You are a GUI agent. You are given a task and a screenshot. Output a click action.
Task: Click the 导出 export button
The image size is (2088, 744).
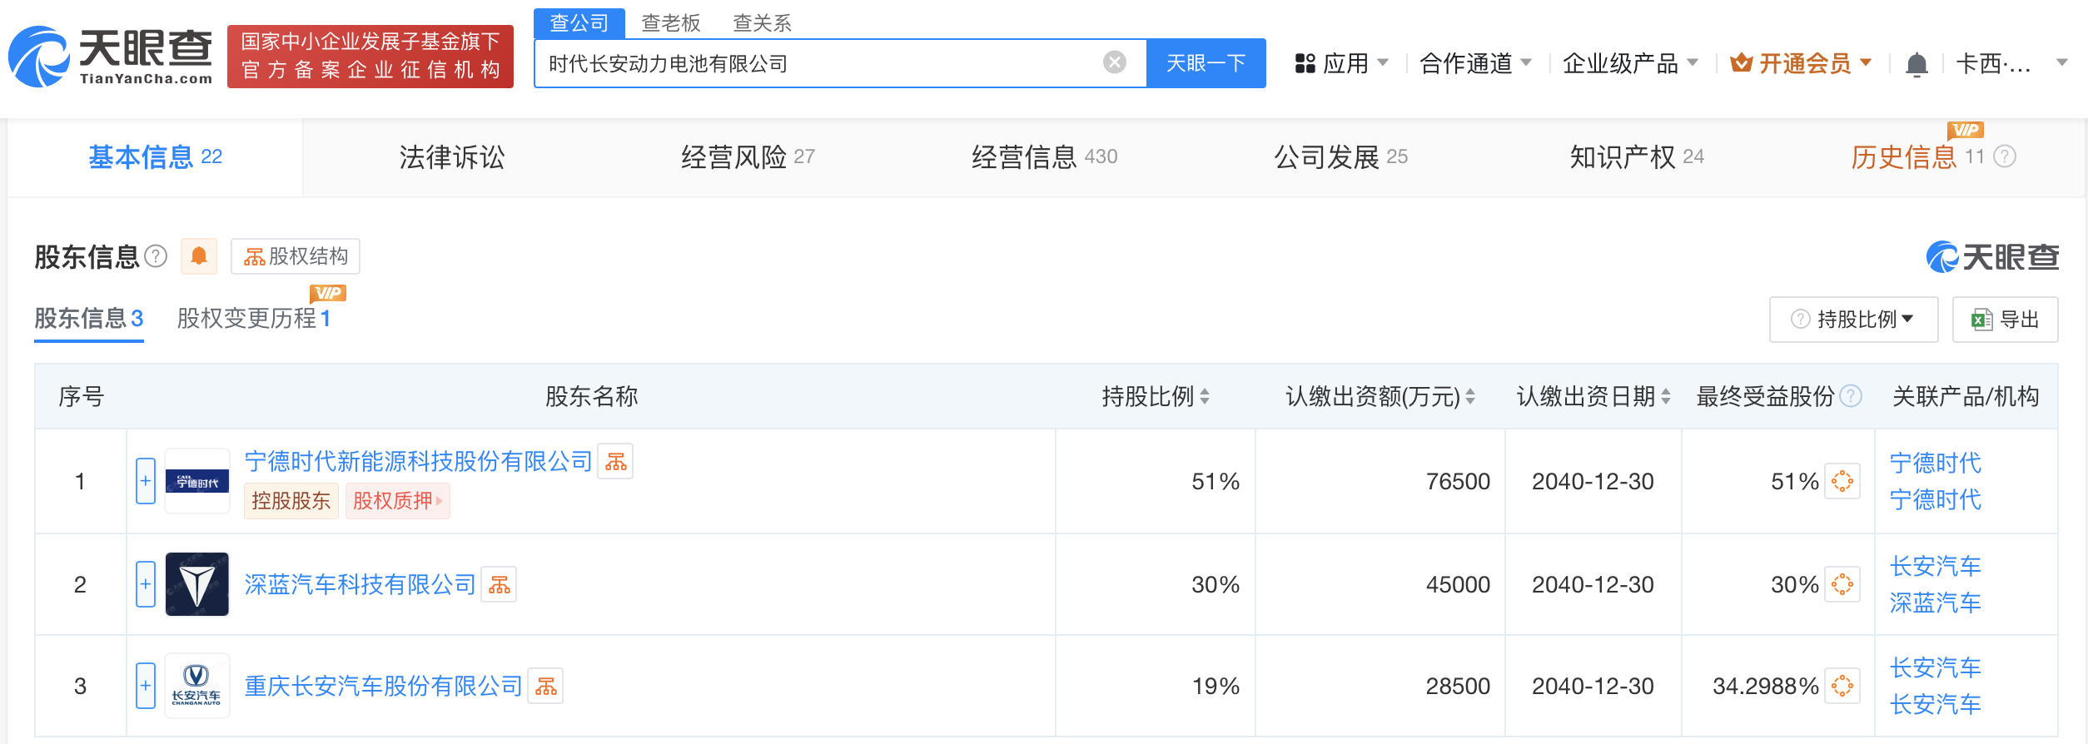(2005, 320)
